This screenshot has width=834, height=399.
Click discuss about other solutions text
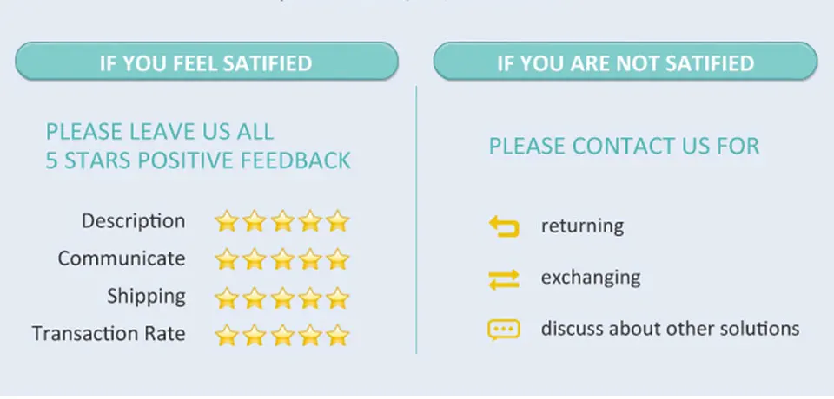pyautogui.click(x=670, y=329)
